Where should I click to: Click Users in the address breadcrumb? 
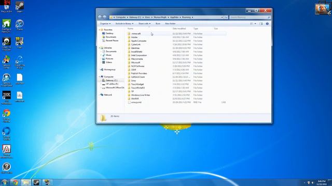[147, 17]
